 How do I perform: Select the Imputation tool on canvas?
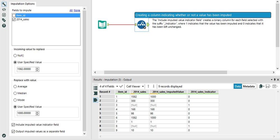click(x=142, y=25)
